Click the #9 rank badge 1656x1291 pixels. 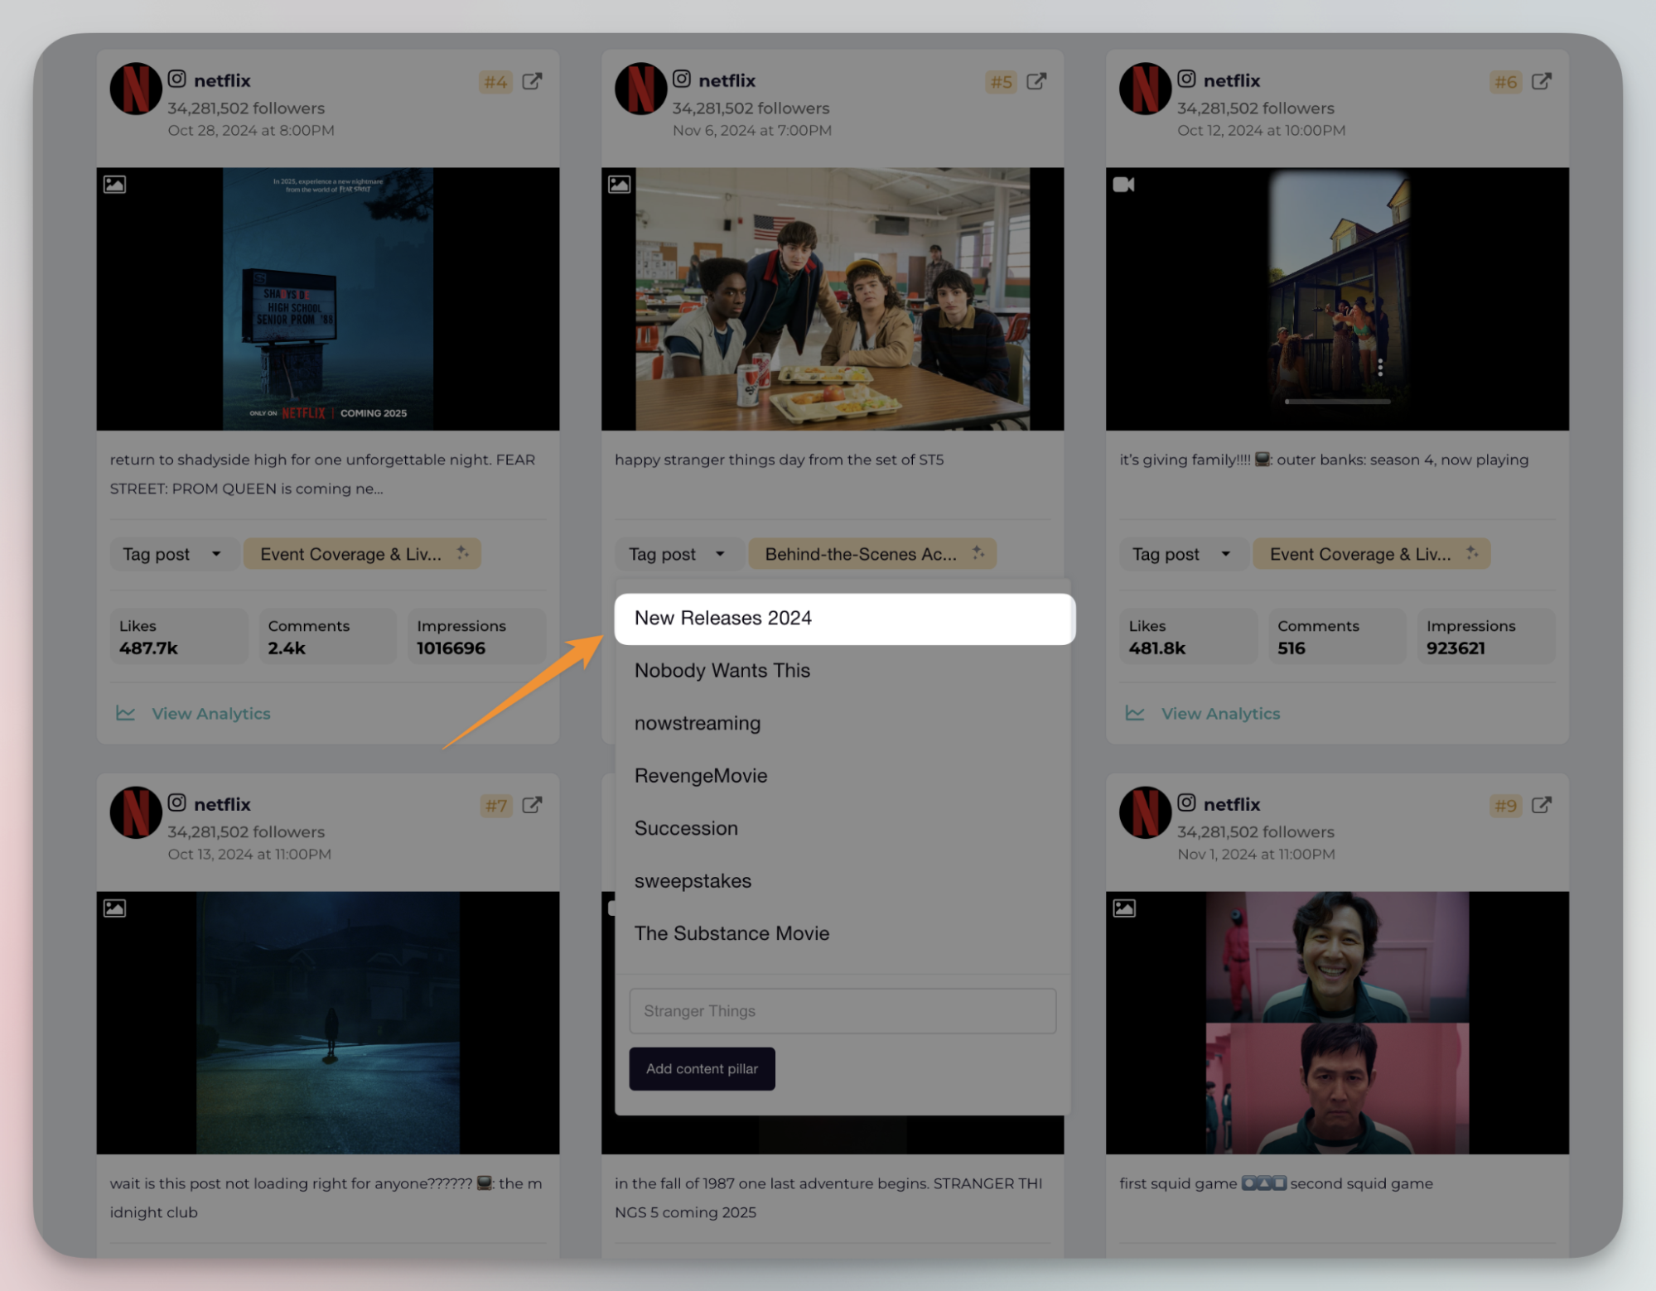pos(1505,806)
